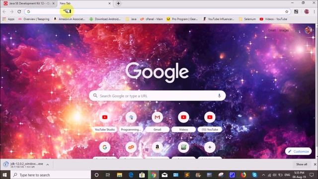
Task: Click the extension icon beside the address bar
Action: (x=296, y=11)
